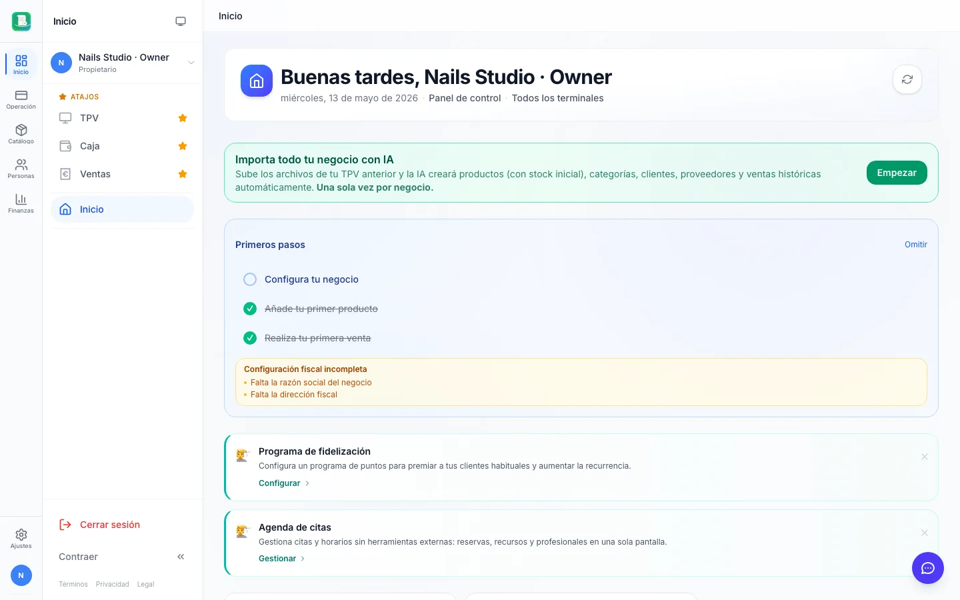Click the blue home icon beside the greeting

coord(257,81)
